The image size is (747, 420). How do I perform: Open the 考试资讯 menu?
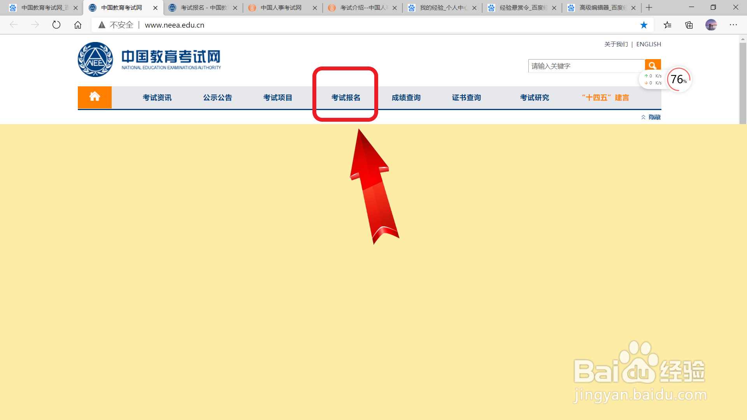pos(157,98)
